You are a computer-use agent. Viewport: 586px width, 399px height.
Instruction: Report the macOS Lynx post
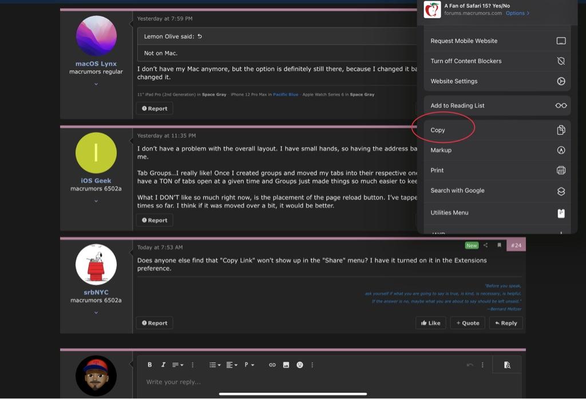(155, 109)
